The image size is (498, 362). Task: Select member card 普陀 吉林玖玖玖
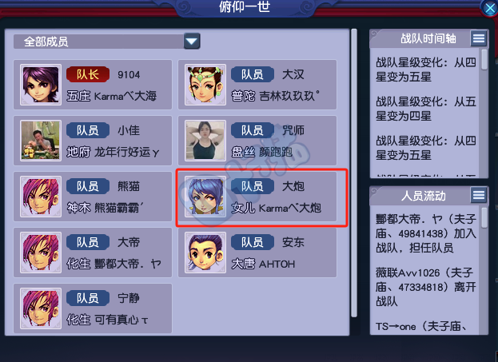pyautogui.click(x=257, y=85)
